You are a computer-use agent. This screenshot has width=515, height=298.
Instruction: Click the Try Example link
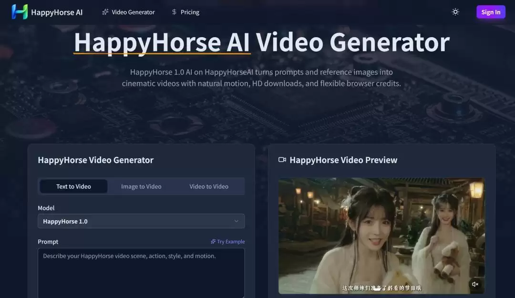pyautogui.click(x=230, y=241)
